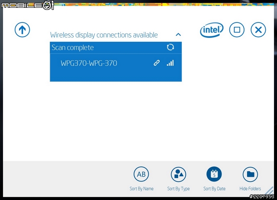Click the Hide Folders label
The image size is (277, 200).
[x=250, y=189]
